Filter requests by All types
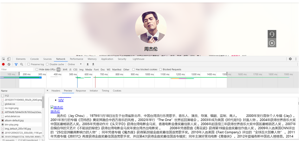The height and width of the screenshot is (141, 299). (x=58, y=69)
